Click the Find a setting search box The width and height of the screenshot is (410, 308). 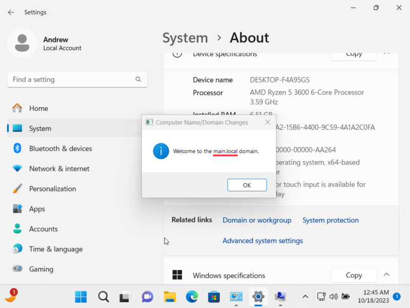pos(77,79)
